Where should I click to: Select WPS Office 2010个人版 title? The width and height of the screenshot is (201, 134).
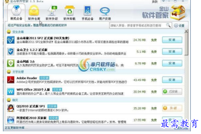point(33,89)
